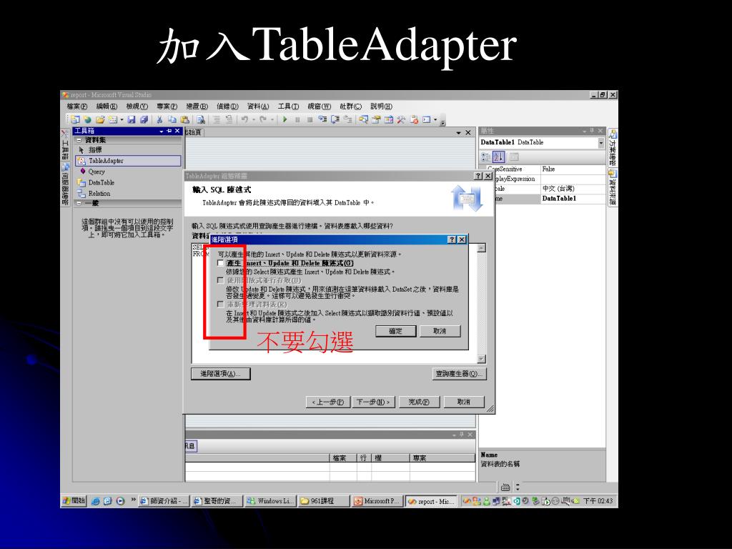Open the 工具(T) menu
The height and width of the screenshot is (549, 732).
tap(288, 107)
